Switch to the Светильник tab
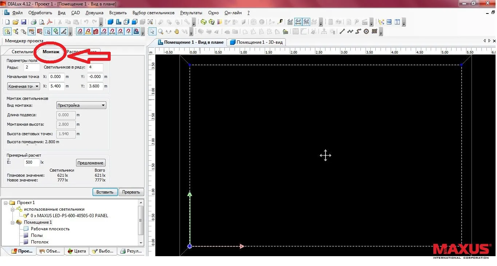This screenshot has width=497, height=266. click(23, 52)
